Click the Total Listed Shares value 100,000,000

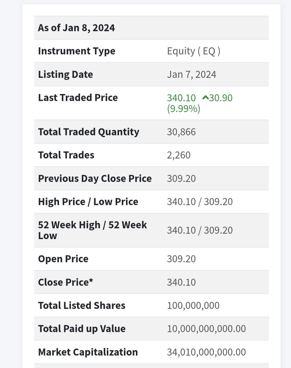click(x=193, y=305)
